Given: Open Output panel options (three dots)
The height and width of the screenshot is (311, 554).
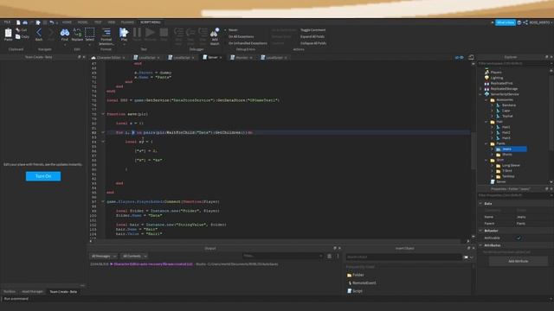Looking at the screenshot, I should click(x=338, y=256).
